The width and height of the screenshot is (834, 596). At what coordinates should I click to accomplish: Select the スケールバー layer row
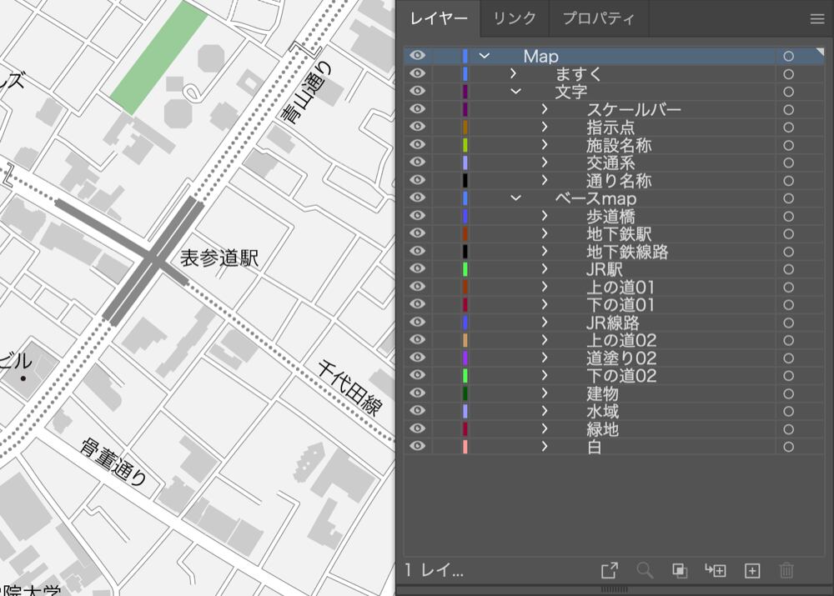click(x=634, y=109)
